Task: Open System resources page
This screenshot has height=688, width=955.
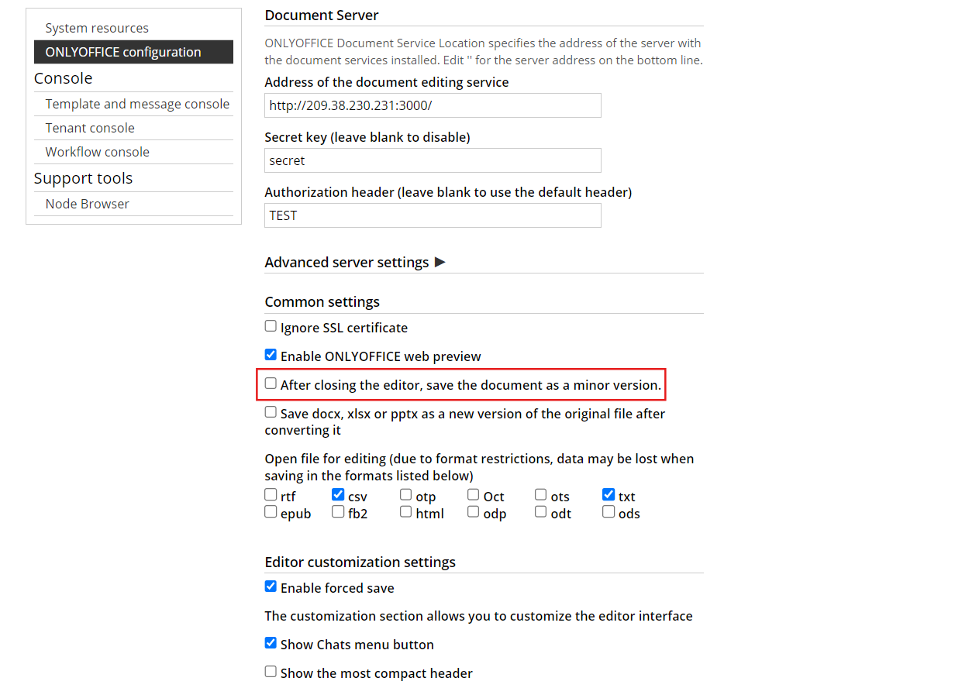Action: tap(97, 28)
